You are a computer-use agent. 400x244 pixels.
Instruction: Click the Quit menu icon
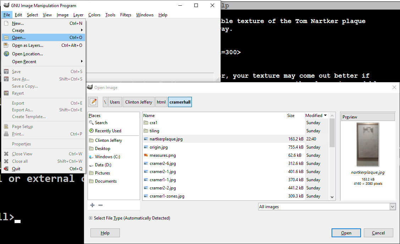6,169
